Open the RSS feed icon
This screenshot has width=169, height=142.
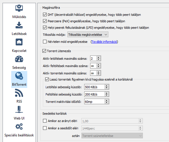[19, 93]
